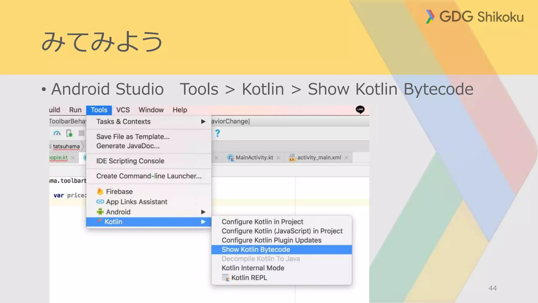Open the Help menu
Screen dimensions: 538x303
point(180,110)
